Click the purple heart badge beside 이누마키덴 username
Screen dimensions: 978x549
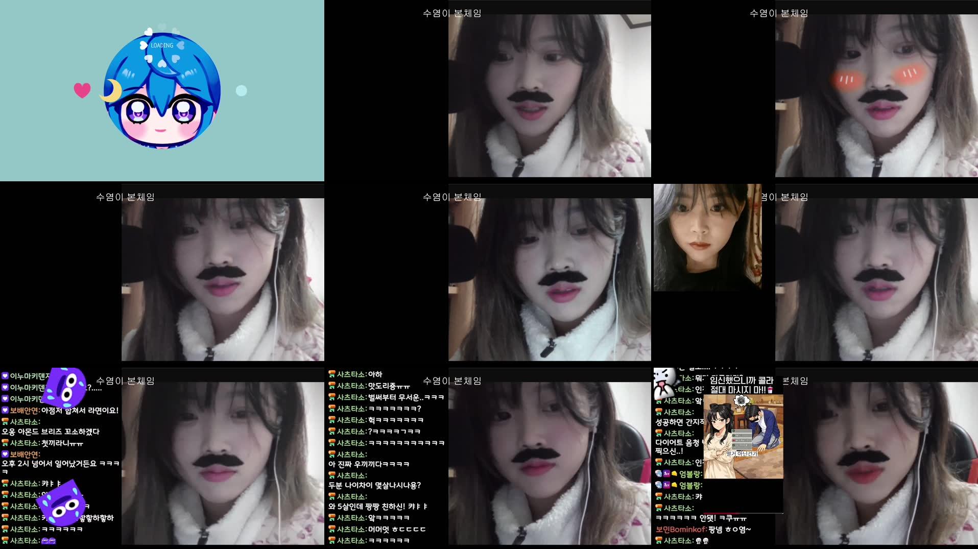pyautogui.click(x=5, y=375)
